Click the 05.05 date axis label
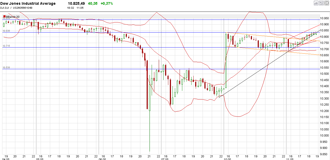The image size is (330, 160). point(40,159)
